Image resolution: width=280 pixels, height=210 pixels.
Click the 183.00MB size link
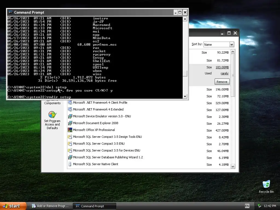coord(222,67)
